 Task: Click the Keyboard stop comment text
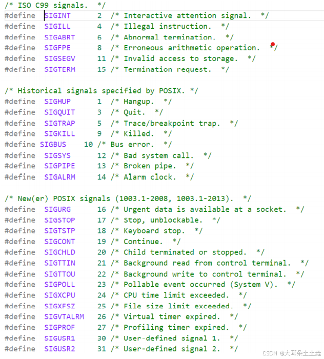pos(154,231)
